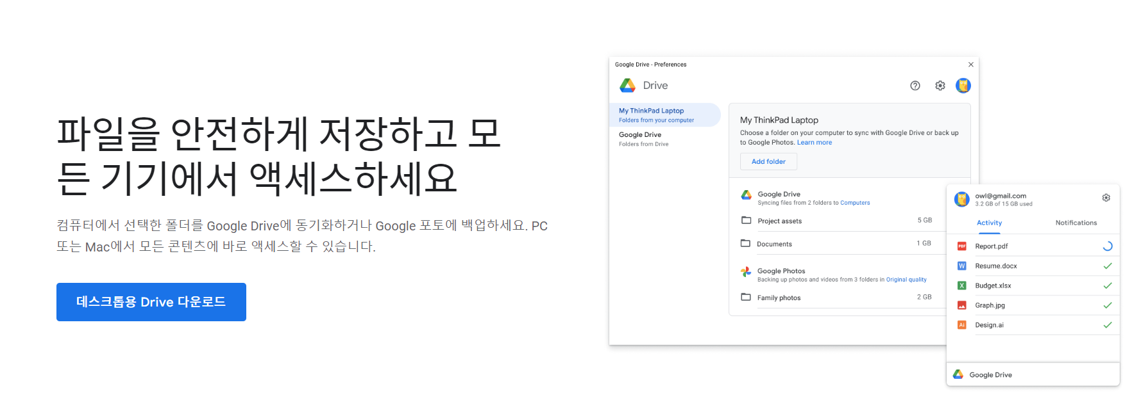Viewport: 1141px width, 407px height.
Task: Click the Documents folder icon
Action: 745,243
